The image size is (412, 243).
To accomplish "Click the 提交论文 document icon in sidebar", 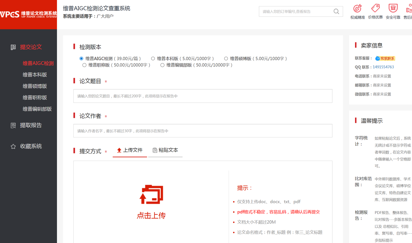I will [13, 47].
